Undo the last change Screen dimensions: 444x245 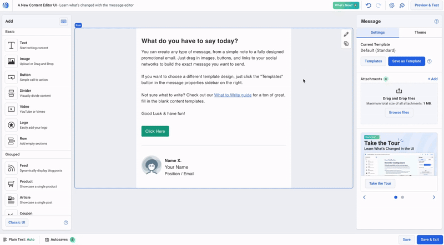pyautogui.click(x=368, y=5)
